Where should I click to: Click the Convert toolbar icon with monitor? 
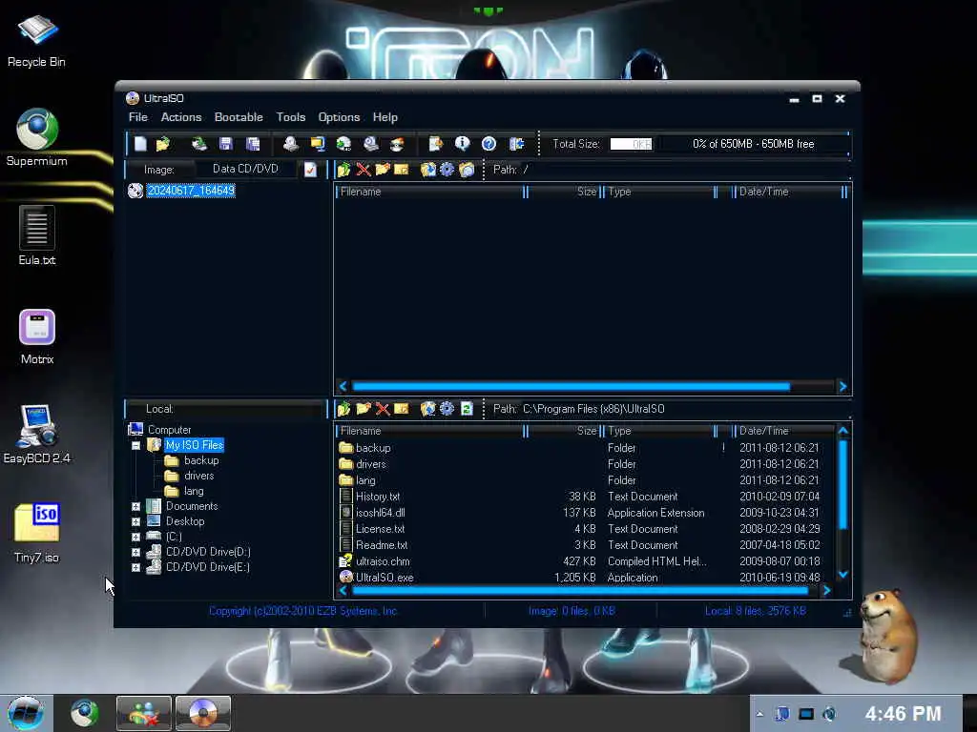pos(317,144)
